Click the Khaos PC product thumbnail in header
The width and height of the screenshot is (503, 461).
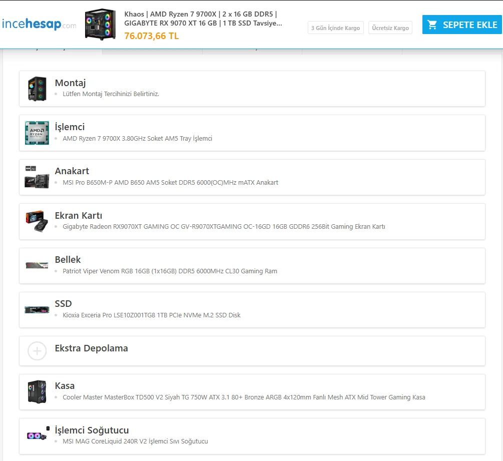100,25
